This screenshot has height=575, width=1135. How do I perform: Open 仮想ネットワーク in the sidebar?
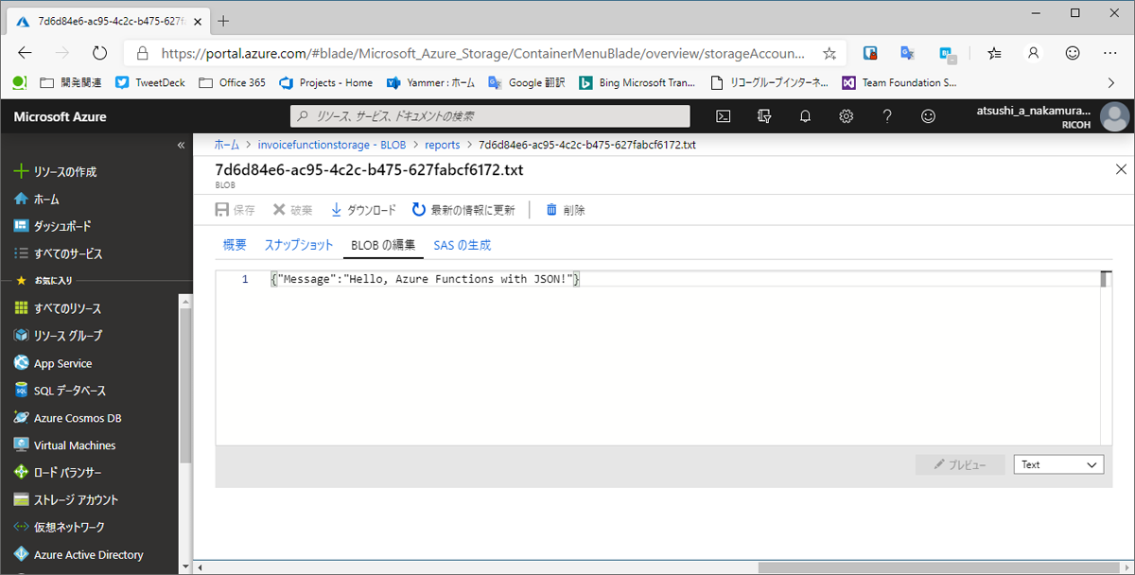59,528
